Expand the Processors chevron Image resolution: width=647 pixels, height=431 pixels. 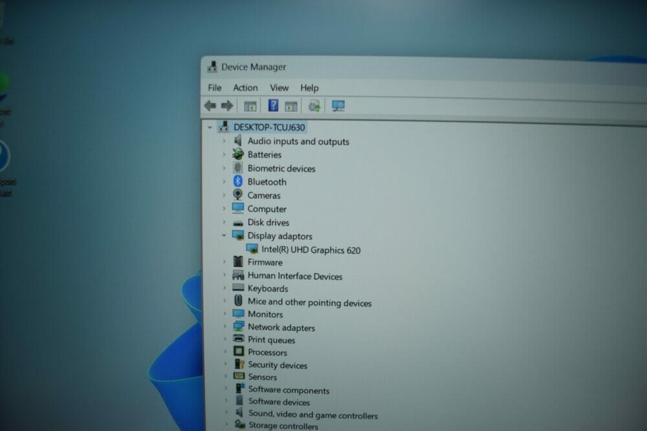coord(225,352)
